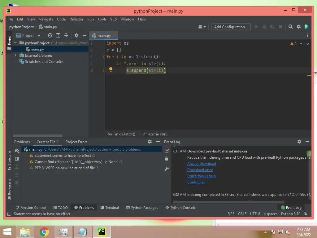This screenshot has width=317, height=238.
Task: Open the Python 3.10 interpreter selector
Action: click(x=290, y=214)
